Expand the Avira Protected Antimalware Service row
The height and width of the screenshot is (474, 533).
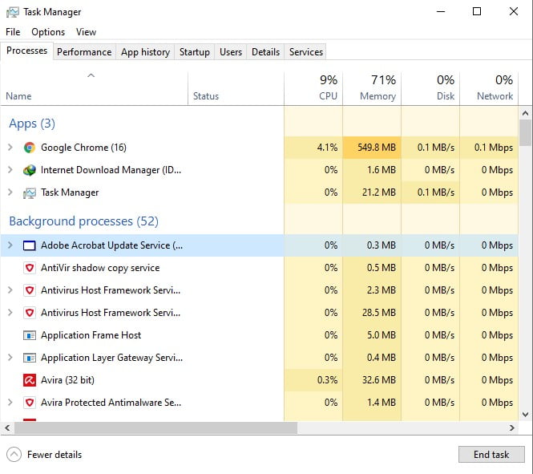pyautogui.click(x=10, y=403)
